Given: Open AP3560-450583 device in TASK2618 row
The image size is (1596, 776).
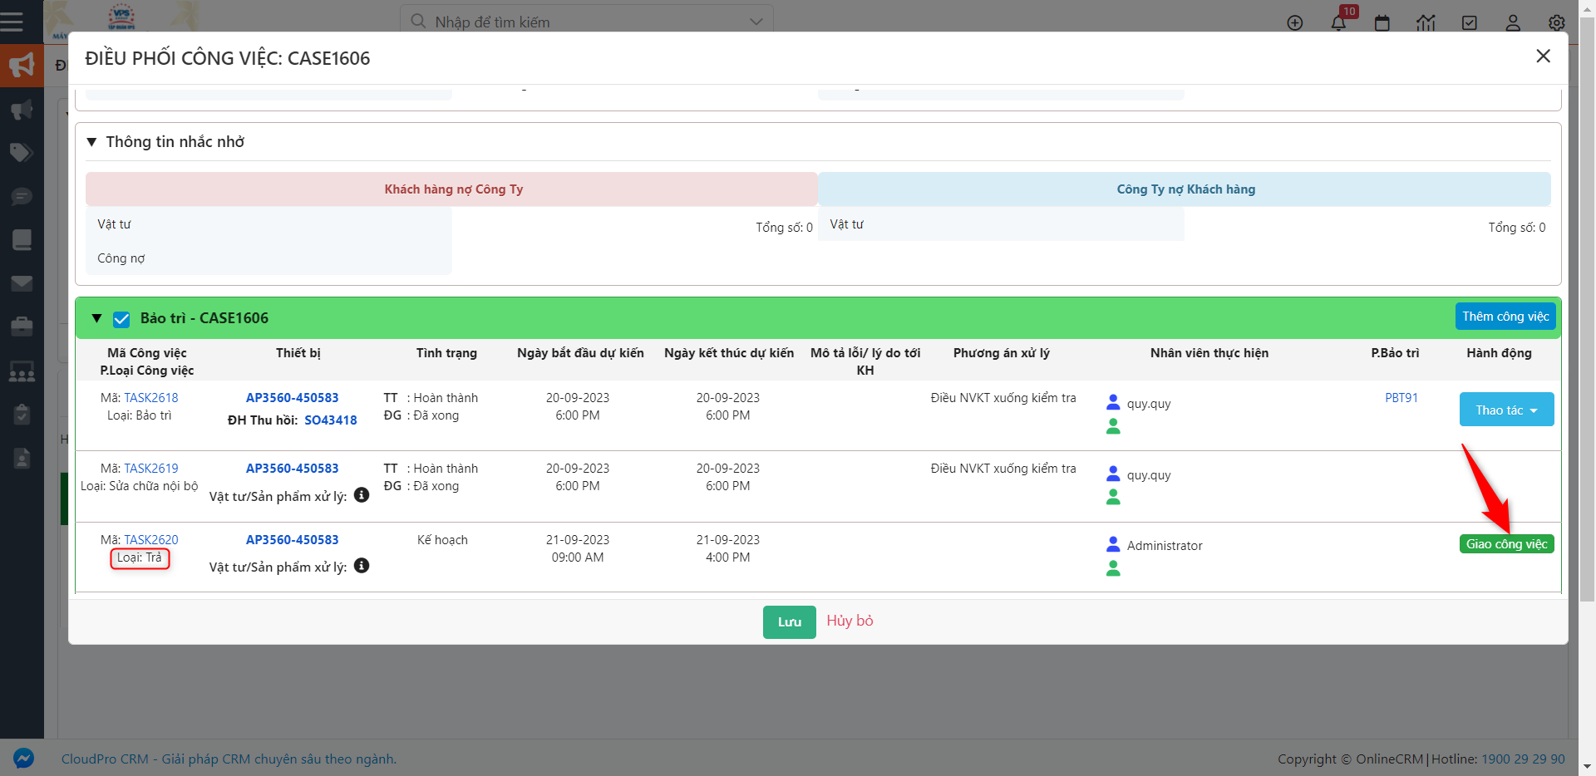Looking at the screenshot, I should 293,398.
